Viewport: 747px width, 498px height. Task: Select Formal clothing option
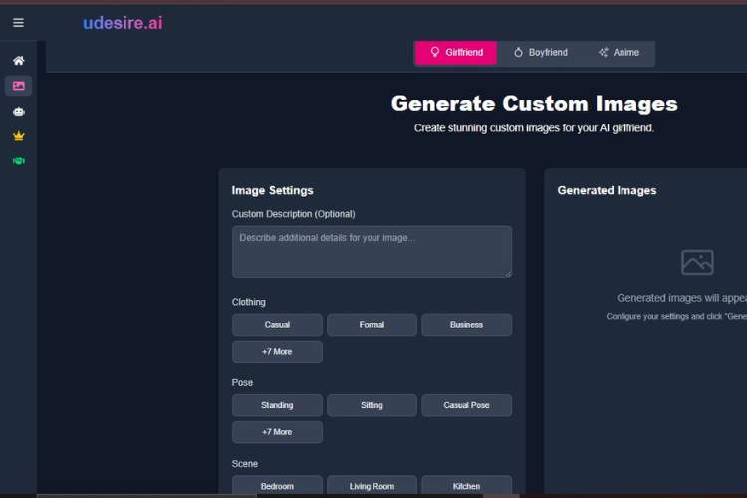372,325
